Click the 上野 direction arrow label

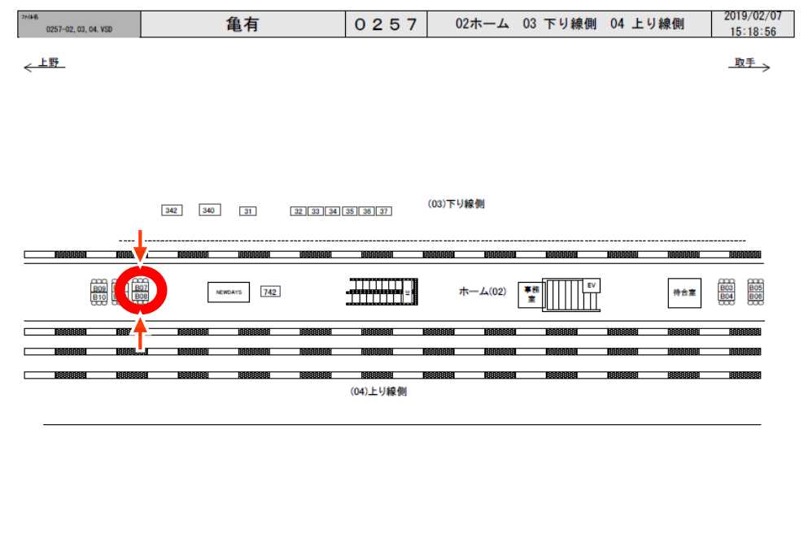click(x=45, y=64)
